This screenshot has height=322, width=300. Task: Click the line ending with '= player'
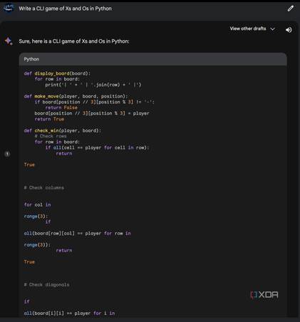point(92,113)
